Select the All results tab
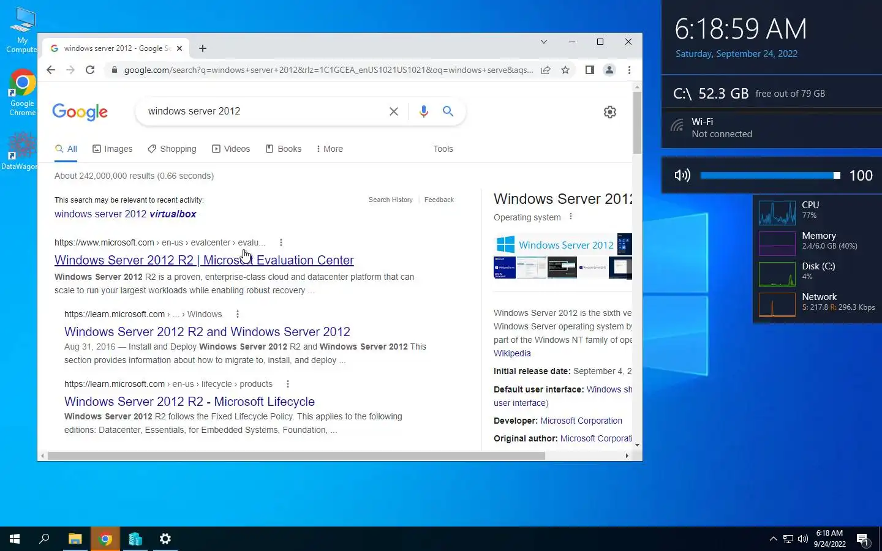Screen dimensions: 882x551 pos(66,149)
